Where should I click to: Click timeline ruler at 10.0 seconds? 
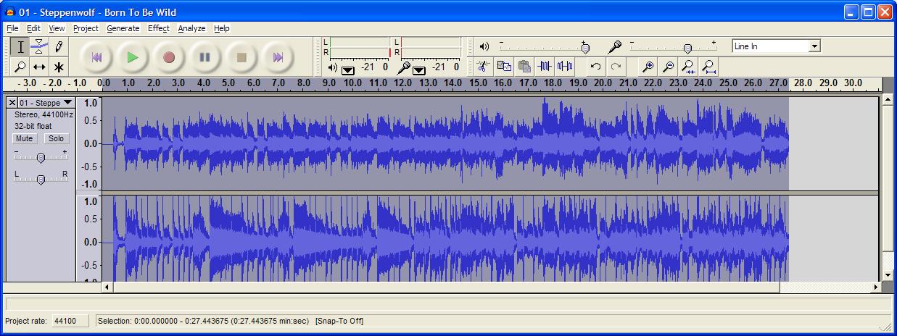353,84
